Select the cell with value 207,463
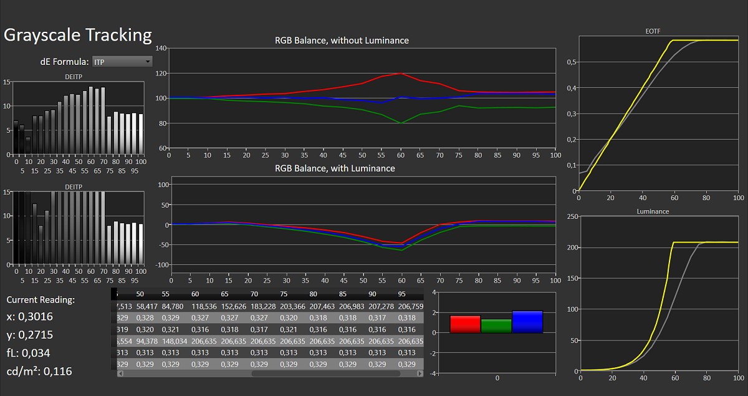This screenshot has height=396, width=748. [x=321, y=306]
